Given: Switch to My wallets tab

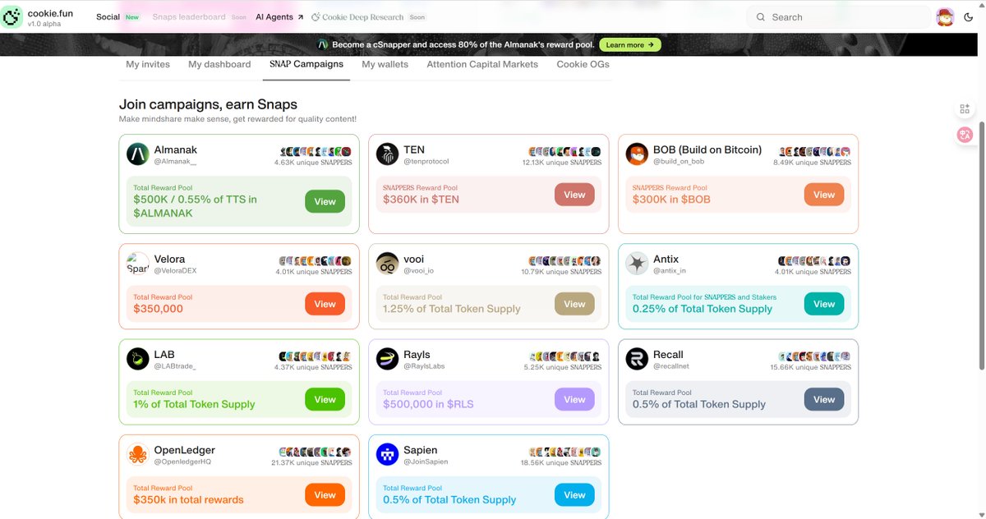Looking at the screenshot, I should click(x=385, y=64).
